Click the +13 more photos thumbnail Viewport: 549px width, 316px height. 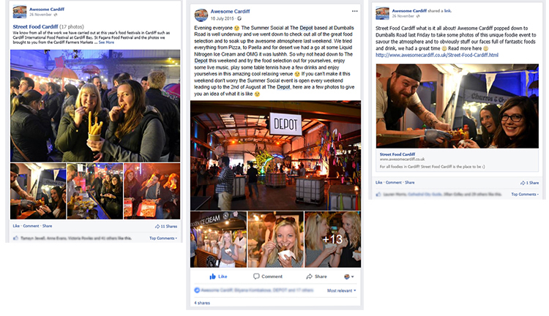tap(332, 239)
